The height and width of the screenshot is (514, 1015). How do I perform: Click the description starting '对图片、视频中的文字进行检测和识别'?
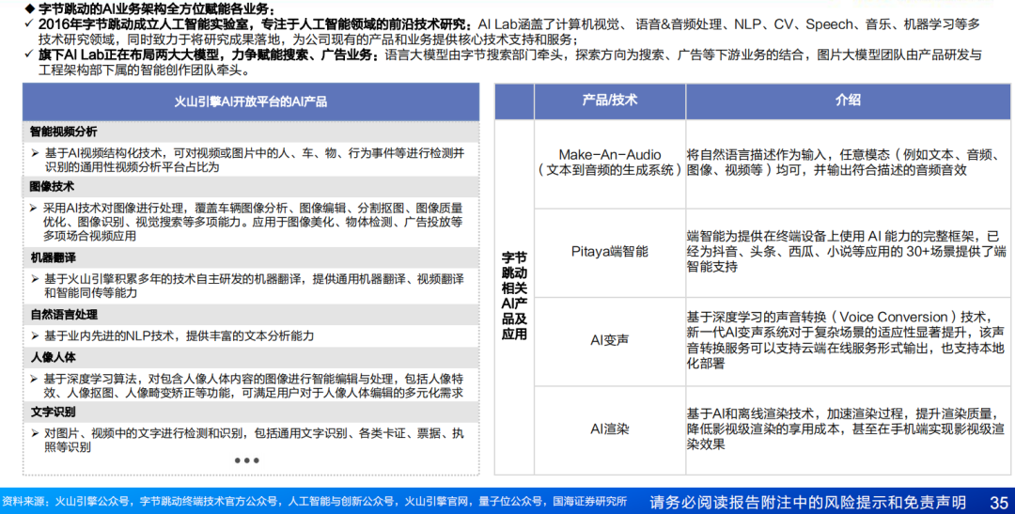pos(254,440)
